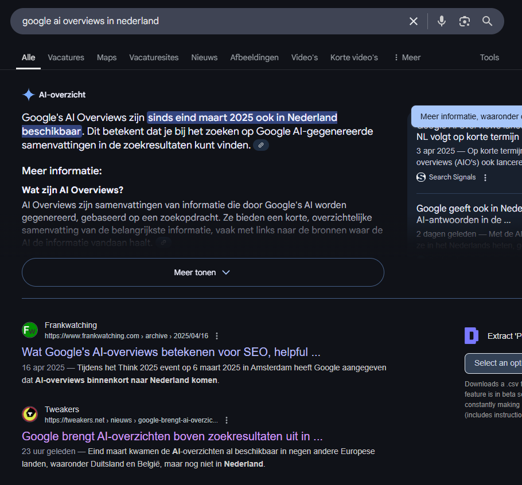Viewport: 522px width, 485px height.
Task: Open the Frankwatching result options menu
Action: (217, 336)
